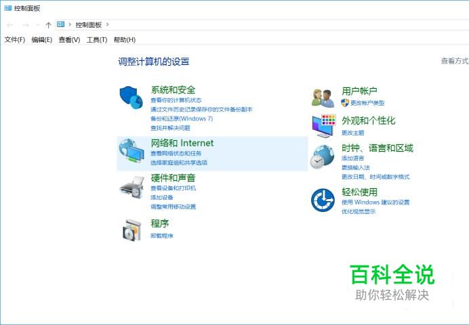
Task: Open the 网络和 Internet category heading
Action: click(182, 143)
